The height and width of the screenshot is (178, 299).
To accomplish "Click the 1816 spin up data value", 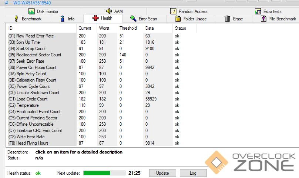I will (x=150, y=42).
